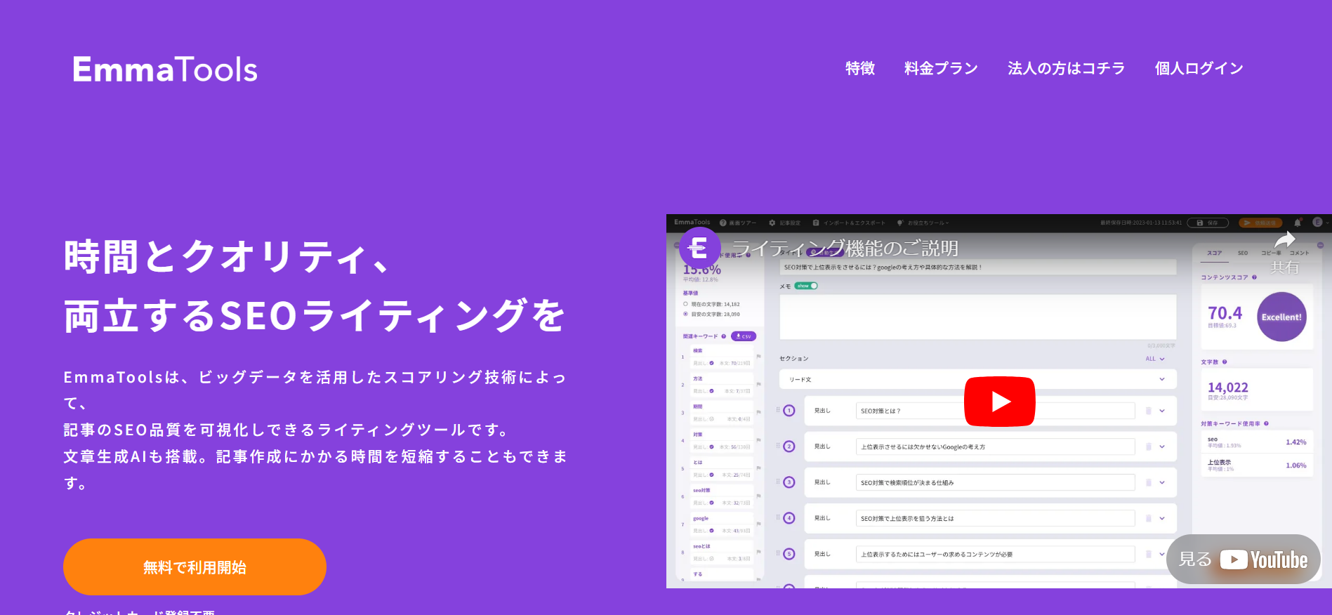Click the 画面ツアー help icon in video
This screenshot has height=615, width=1332.
(723, 223)
